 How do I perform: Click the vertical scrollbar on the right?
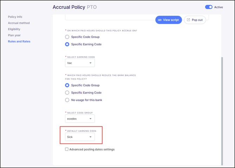222,111
